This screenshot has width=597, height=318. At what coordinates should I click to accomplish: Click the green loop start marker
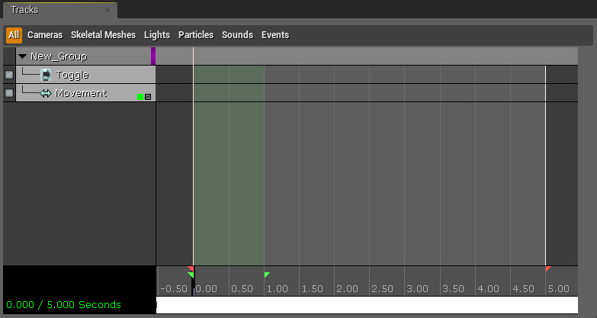pos(191,275)
